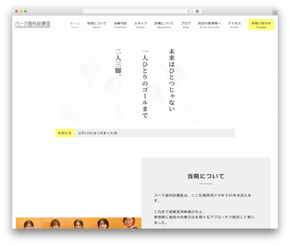
Task: Click the yellow minimize window dot
Action: 21,11
